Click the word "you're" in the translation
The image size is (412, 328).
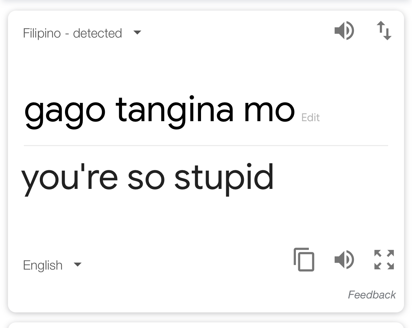(x=70, y=179)
